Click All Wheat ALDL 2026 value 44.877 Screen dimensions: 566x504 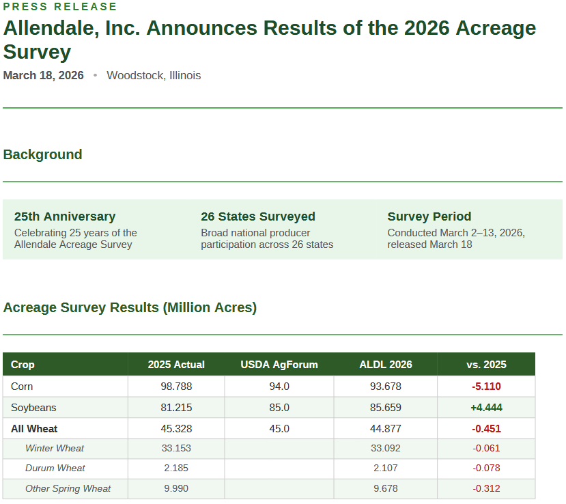(386, 429)
